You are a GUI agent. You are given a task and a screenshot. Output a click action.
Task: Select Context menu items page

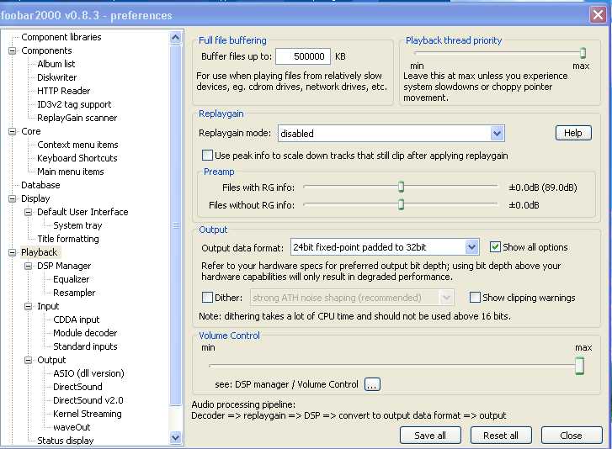(x=77, y=145)
